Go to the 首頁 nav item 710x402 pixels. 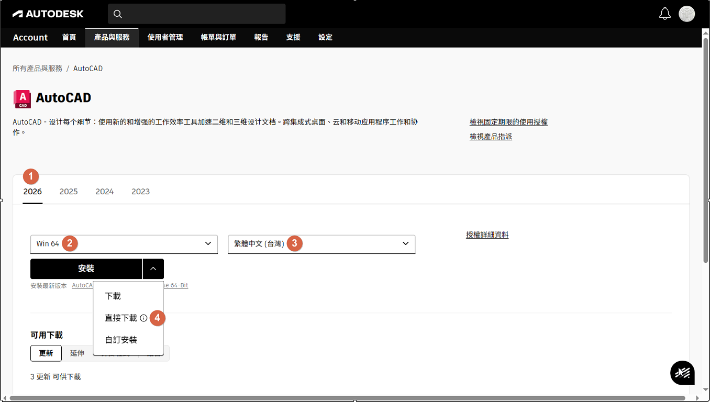click(x=69, y=37)
